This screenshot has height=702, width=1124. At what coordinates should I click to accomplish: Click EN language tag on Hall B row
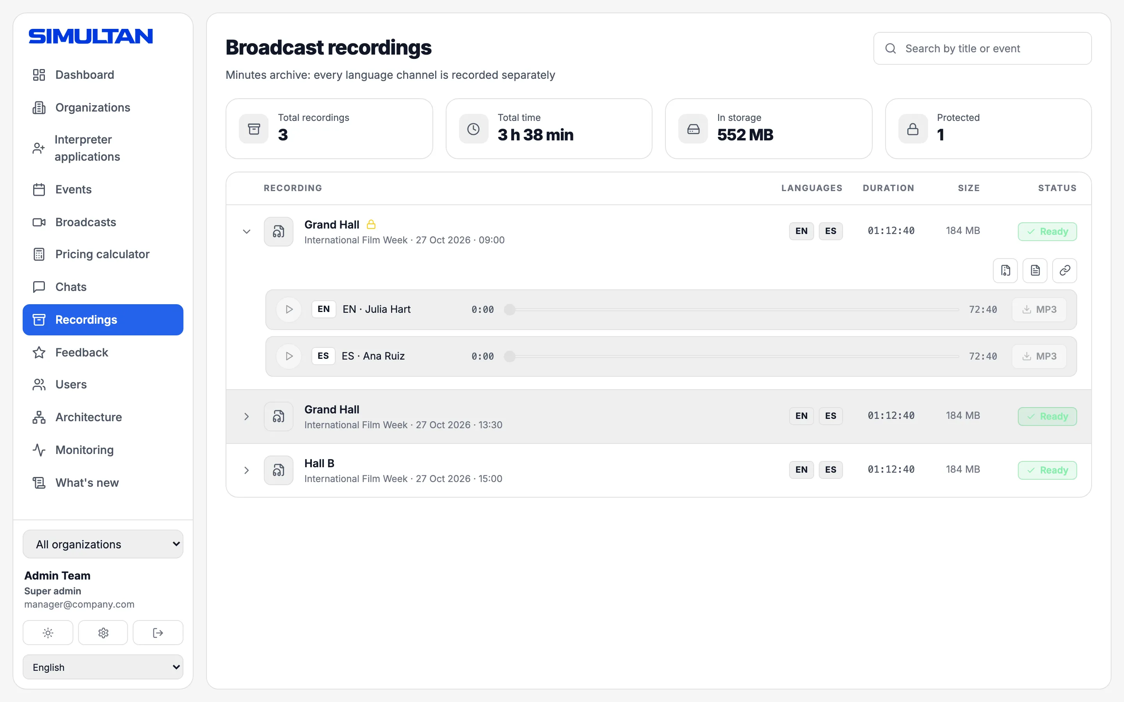tap(801, 470)
